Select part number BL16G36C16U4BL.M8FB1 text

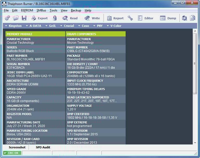tap(26, 59)
